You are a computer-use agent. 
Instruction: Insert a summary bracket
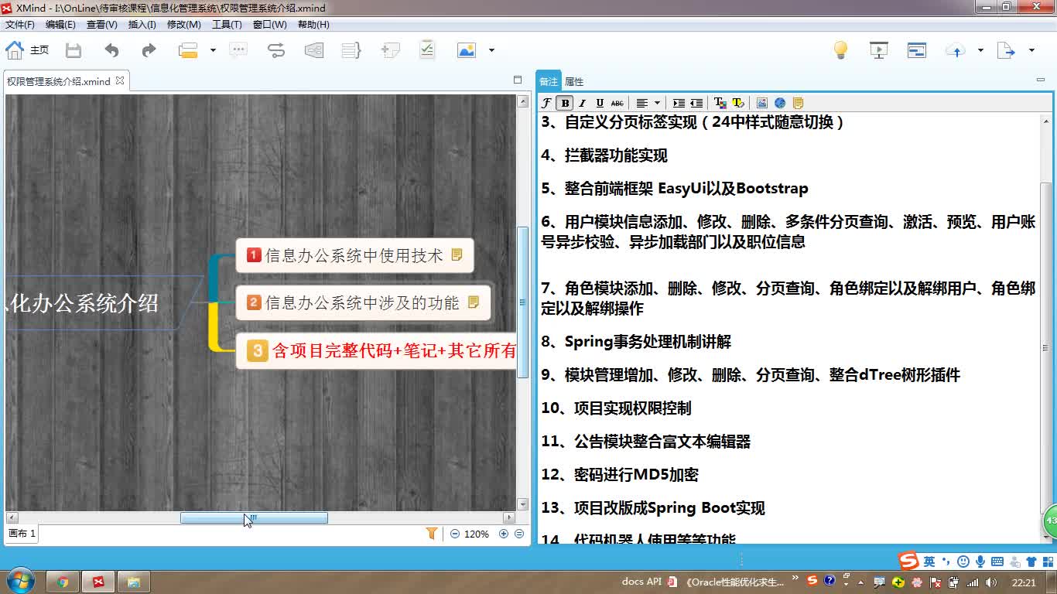point(351,50)
